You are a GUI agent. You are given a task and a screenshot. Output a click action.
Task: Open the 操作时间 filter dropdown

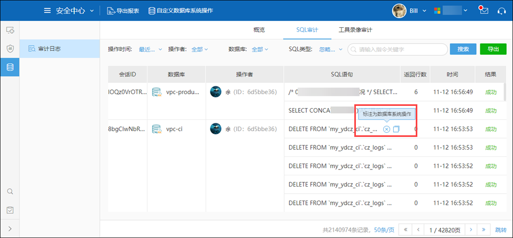150,49
